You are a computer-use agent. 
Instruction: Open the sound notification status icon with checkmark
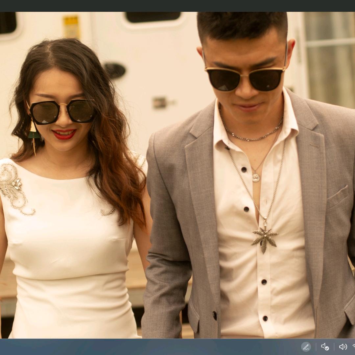[x=325, y=347]
